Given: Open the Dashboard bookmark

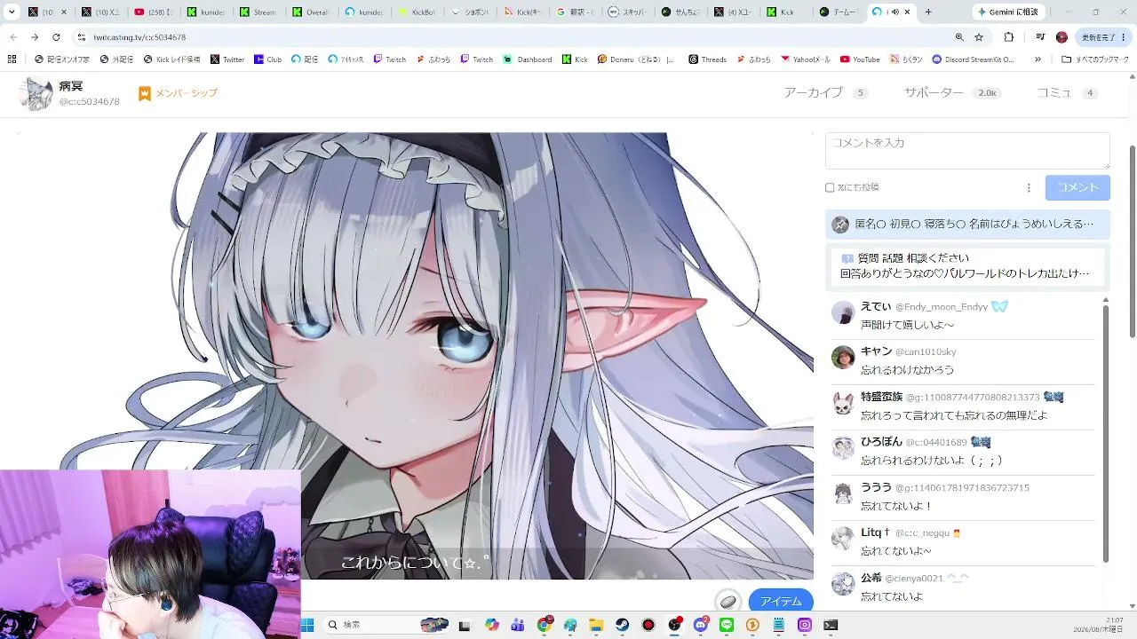Looking at the screenshot, I should click(x=528, y=59).
